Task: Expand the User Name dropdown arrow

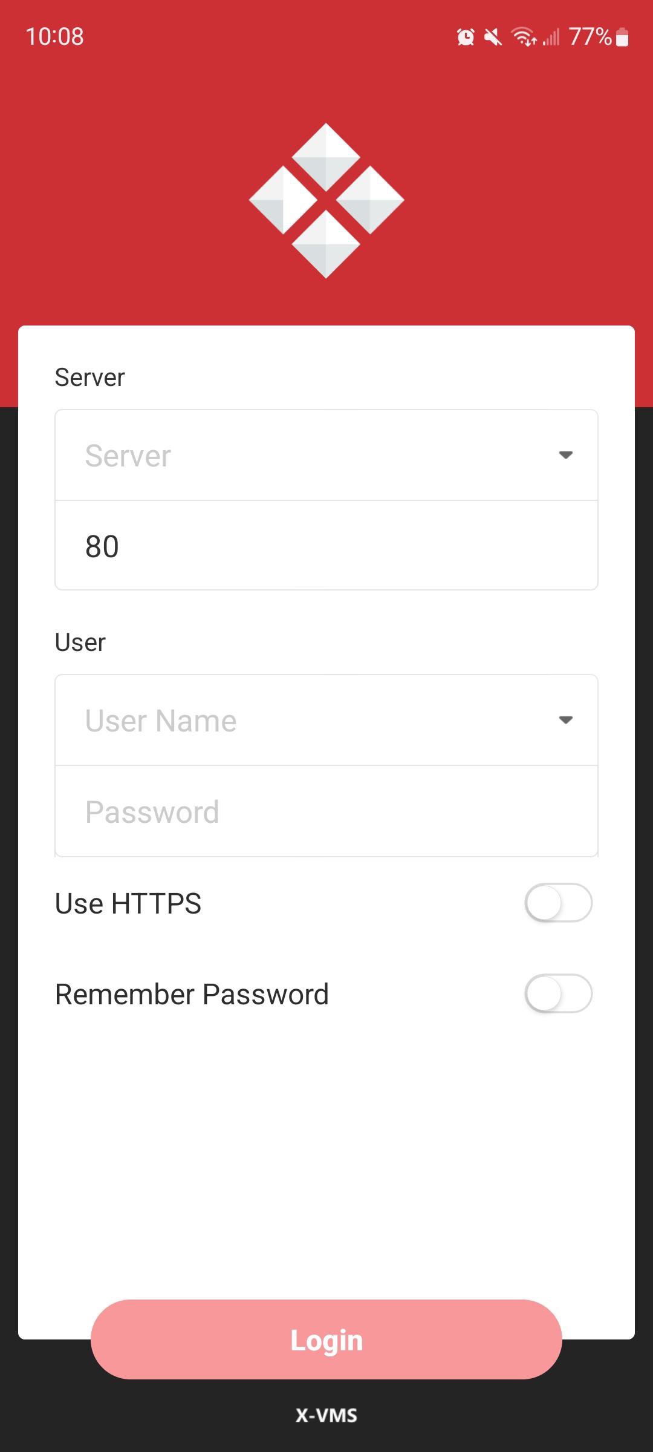Action: 566,720
